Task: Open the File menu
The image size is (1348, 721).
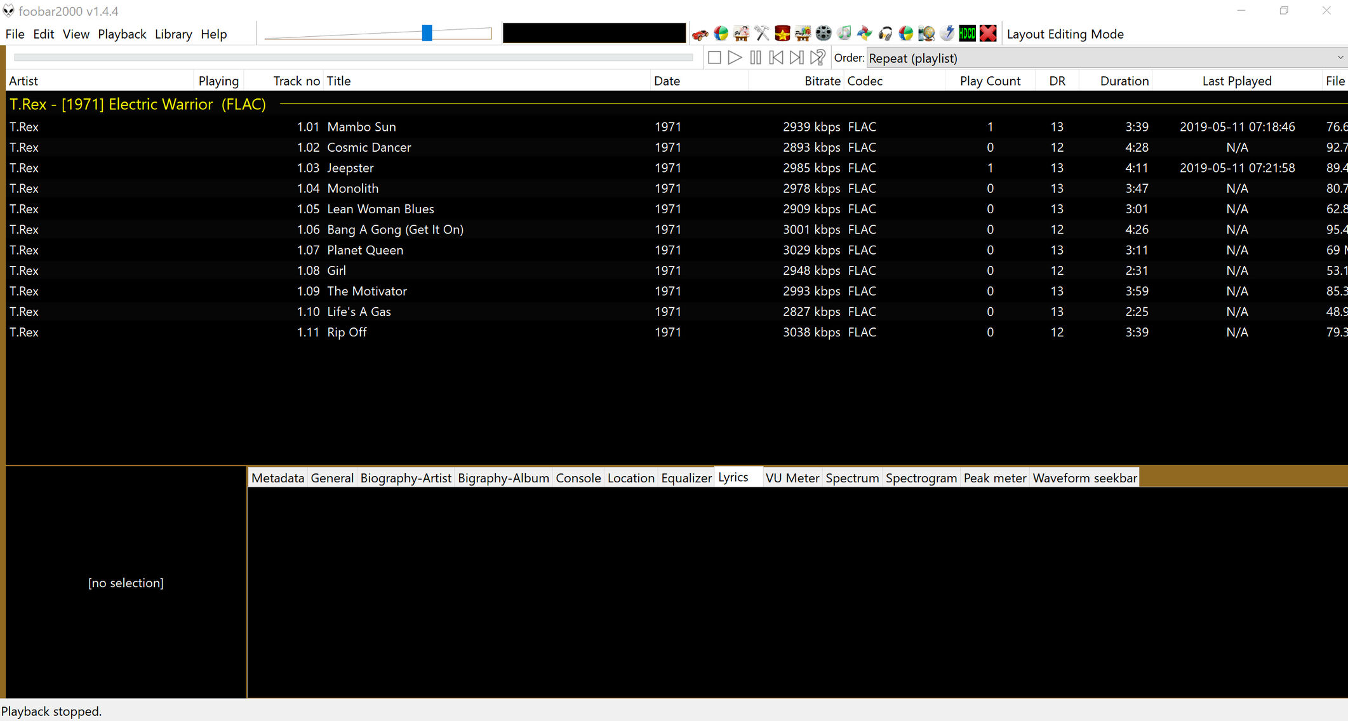Action: (15, 34)
